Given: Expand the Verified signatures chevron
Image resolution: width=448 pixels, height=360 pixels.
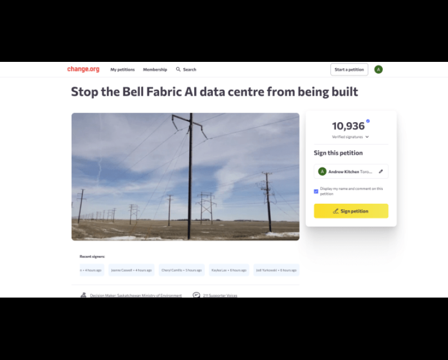Looking at the screenshot, I should coord(367,137).
